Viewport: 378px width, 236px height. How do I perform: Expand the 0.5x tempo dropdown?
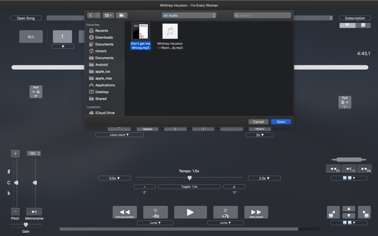(x=114, y=178)
